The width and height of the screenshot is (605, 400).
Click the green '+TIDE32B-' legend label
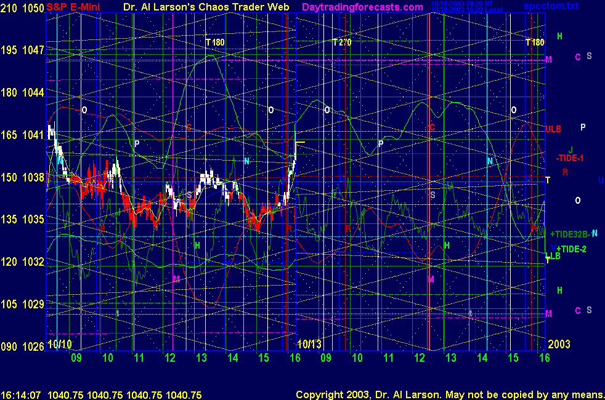570,234
